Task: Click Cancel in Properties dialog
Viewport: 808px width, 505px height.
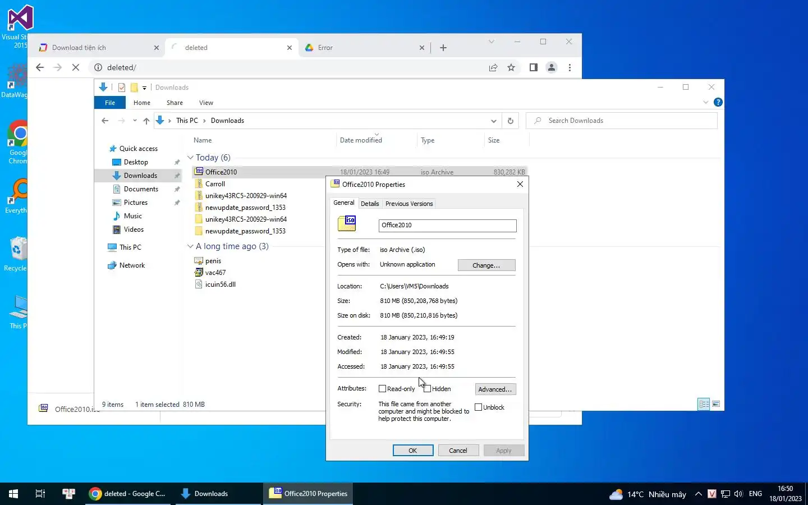Action: pos(458,451)
